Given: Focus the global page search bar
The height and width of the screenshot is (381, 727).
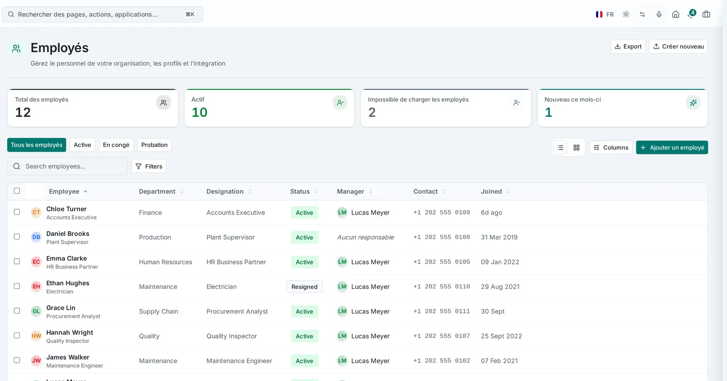Looking at the screenshot, I should point(103,15).
